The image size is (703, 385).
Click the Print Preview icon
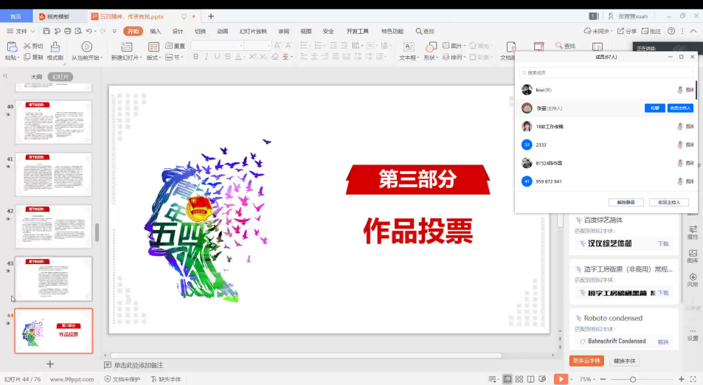78,31
